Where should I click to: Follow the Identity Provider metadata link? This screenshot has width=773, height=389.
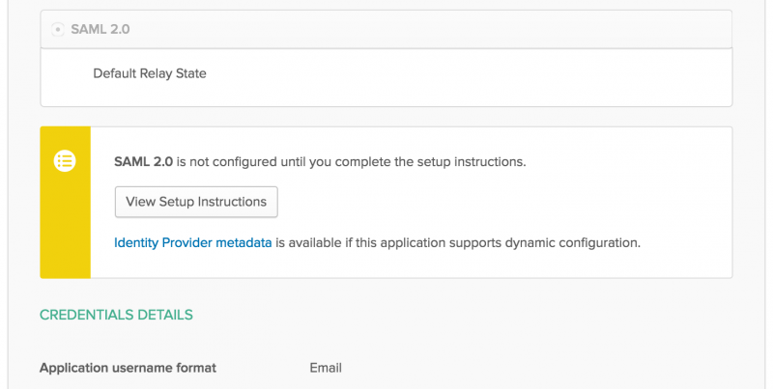[x=192, y=242]
